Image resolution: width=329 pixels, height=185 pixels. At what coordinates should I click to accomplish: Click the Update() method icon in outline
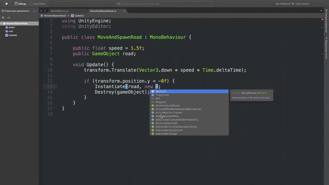(x=7, y=35)
